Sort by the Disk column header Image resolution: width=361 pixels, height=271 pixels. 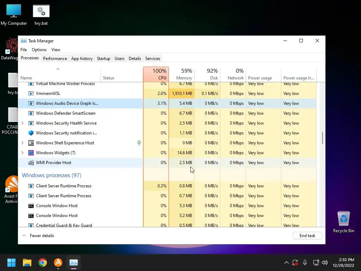pos(207,74)
